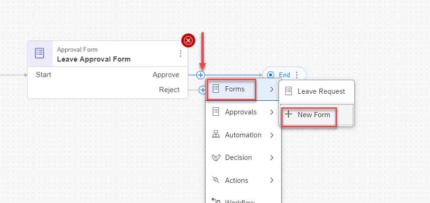Click the Leave Approval Form title
The width and height of the screenshot is (430, 203).
point(94,59)
